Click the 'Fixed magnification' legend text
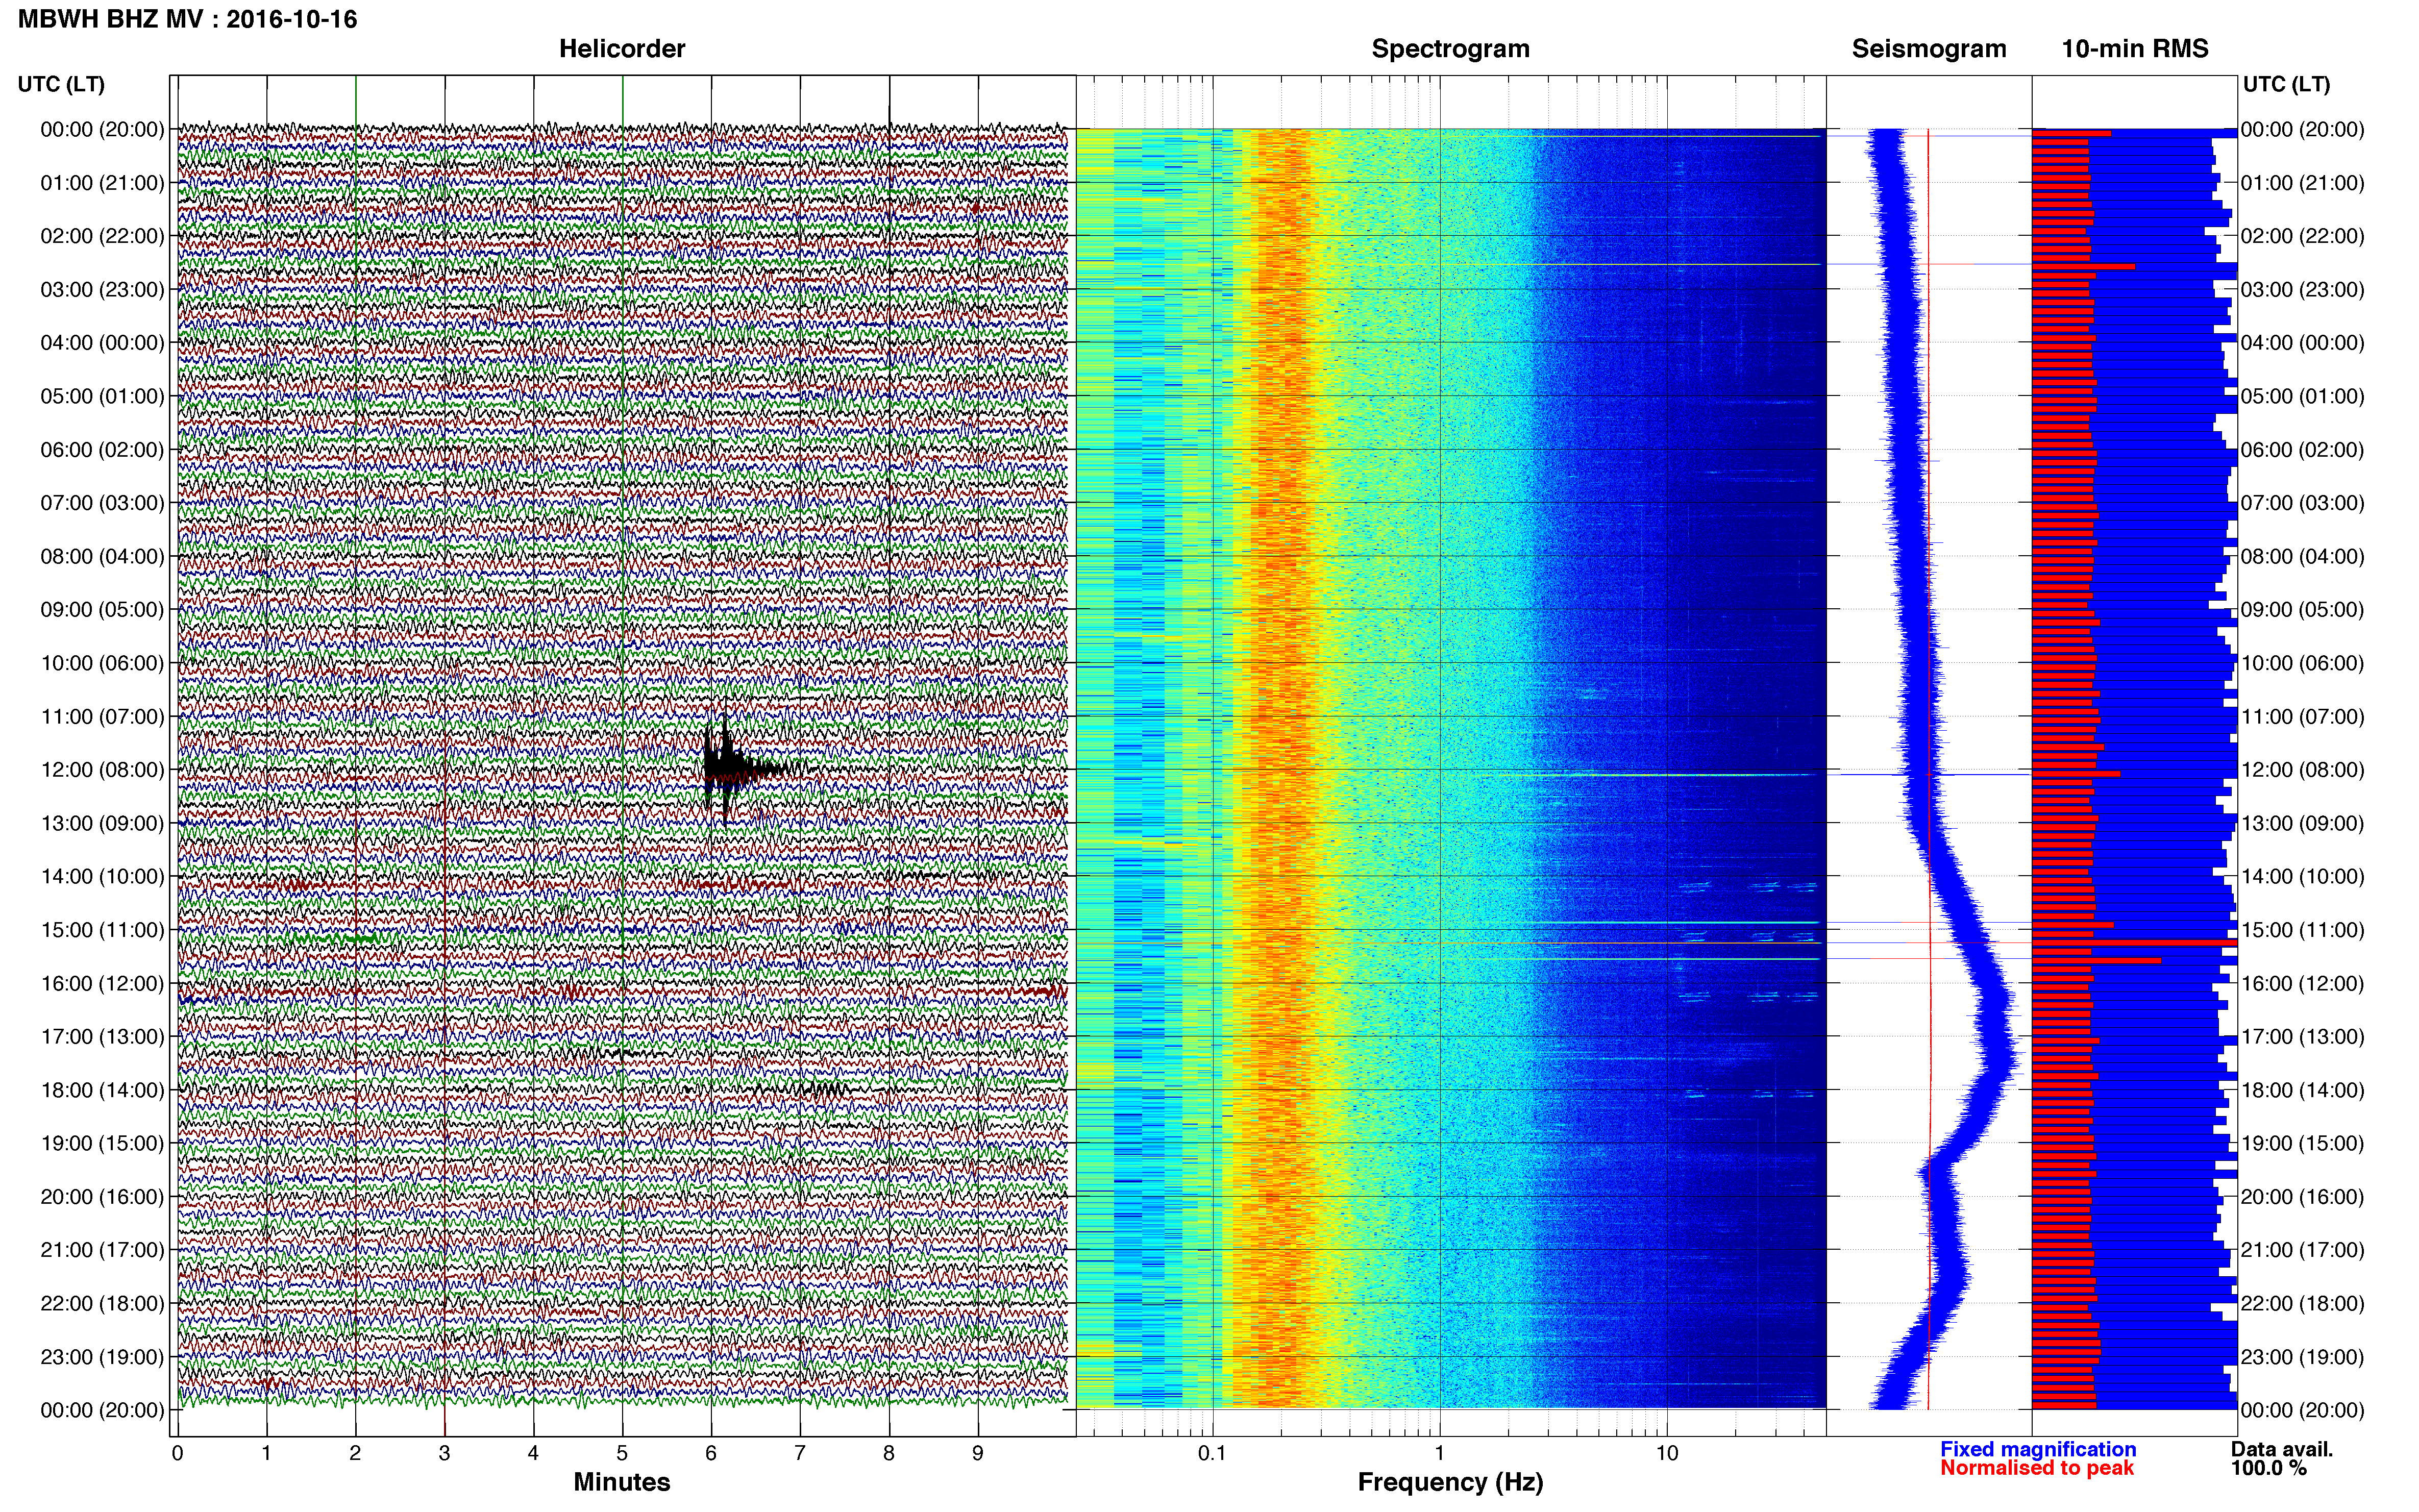 (x=2038, y=1449)
